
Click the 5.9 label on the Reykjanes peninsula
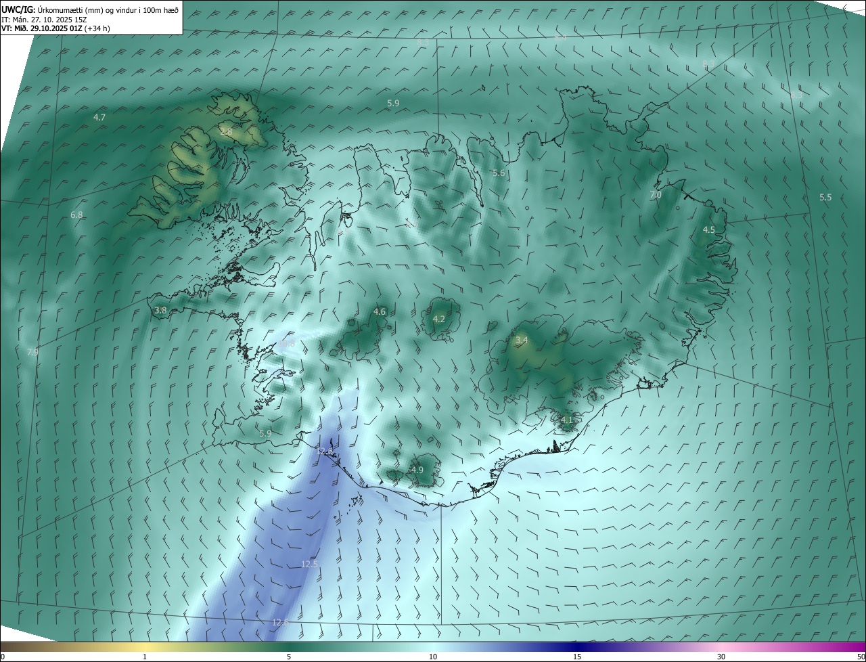click(x=265, y=434)
